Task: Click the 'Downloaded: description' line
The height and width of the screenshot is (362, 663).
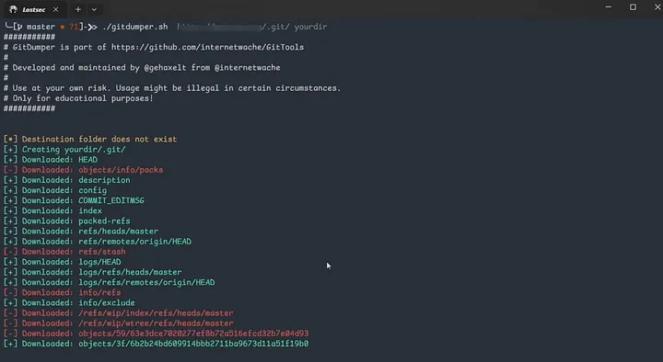Action: pyautogui.click(x=67, y=180)
